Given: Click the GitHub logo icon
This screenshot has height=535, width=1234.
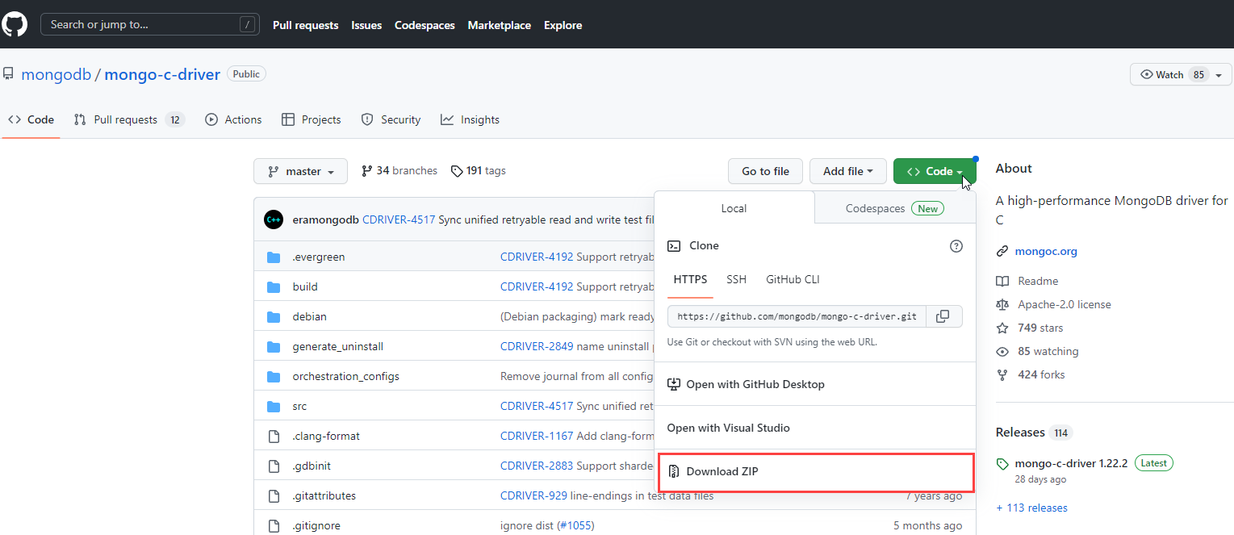Looking at the screenshot, I should pos(14,24).
